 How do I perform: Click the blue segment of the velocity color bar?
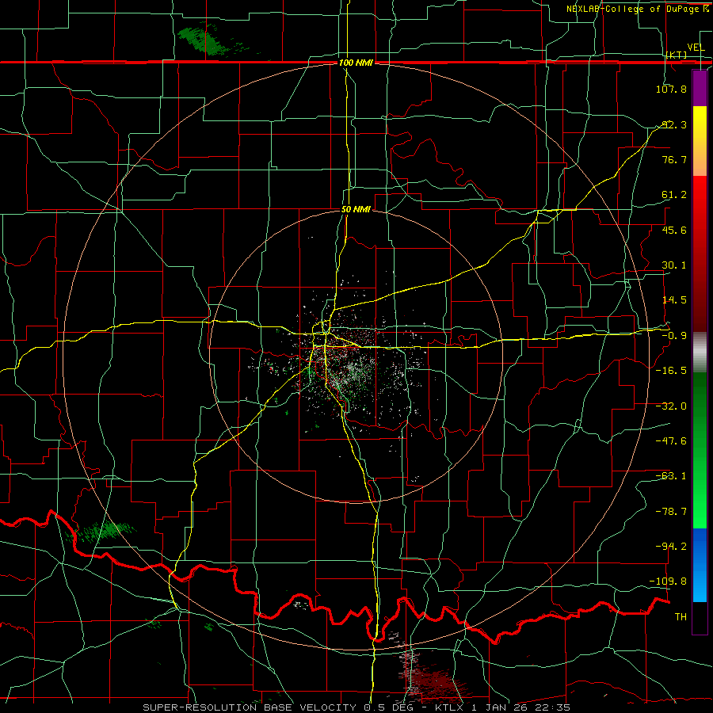pos(700,565)
